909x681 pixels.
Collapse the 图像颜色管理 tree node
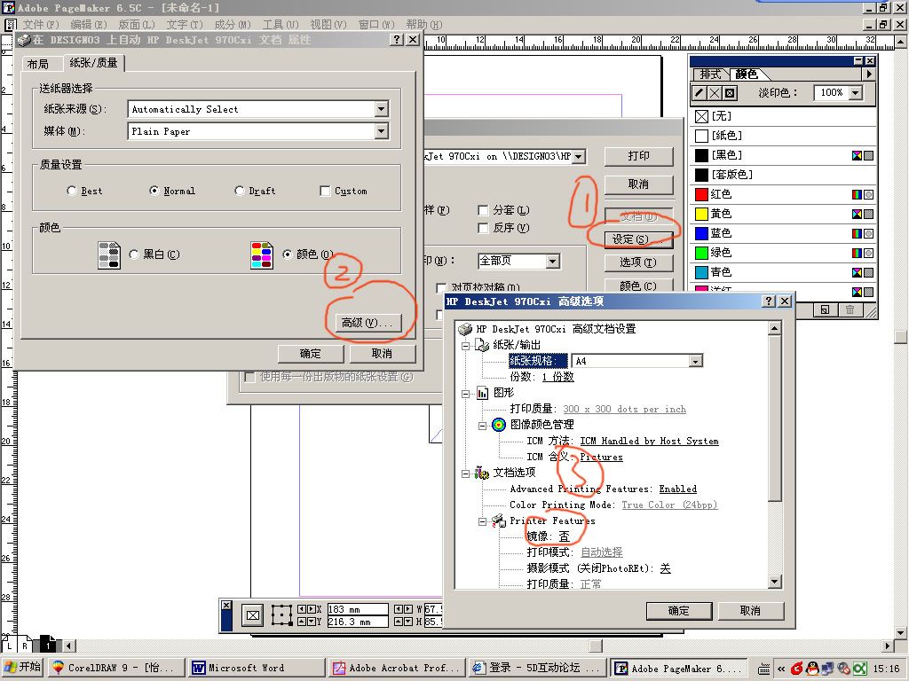(482, 426)
